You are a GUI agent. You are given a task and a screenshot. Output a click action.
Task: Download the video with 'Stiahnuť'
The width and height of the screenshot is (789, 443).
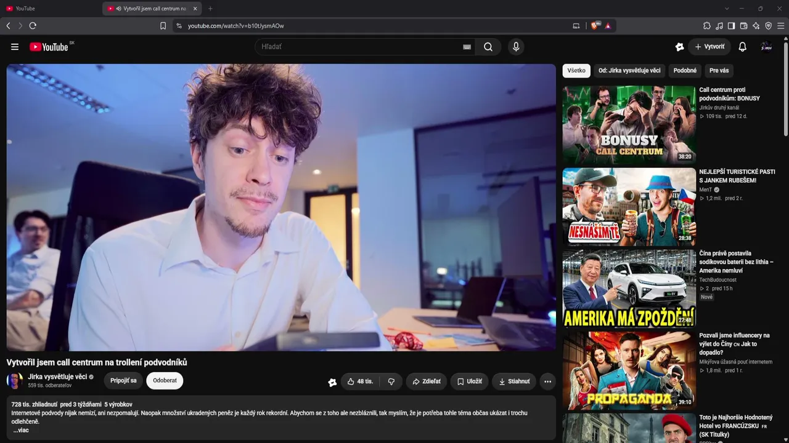point(514,381)
